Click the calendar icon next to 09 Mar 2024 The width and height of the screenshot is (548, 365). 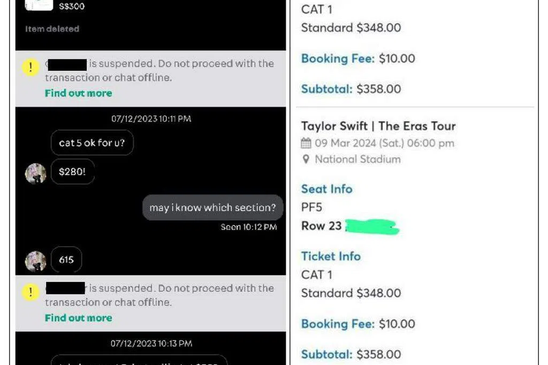(306, 143)
